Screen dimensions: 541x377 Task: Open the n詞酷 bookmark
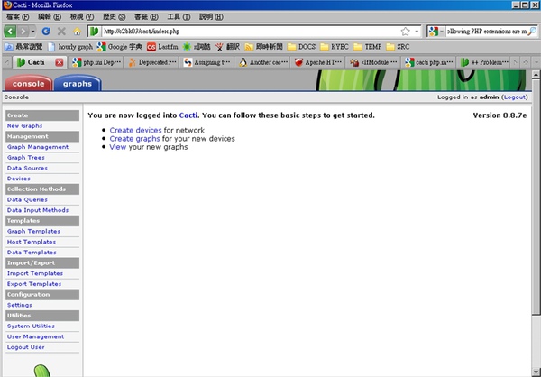(x=197, y=47)
